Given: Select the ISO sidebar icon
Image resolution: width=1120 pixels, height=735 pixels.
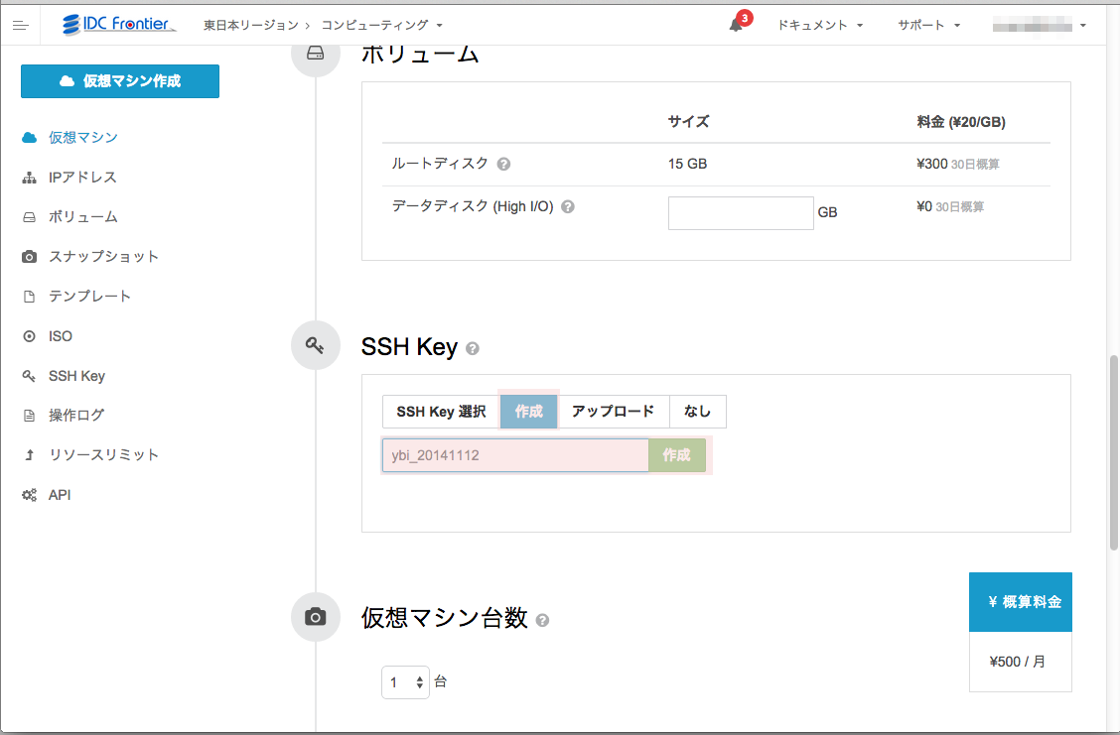Looking at the screenshot, I should point(27,335).
